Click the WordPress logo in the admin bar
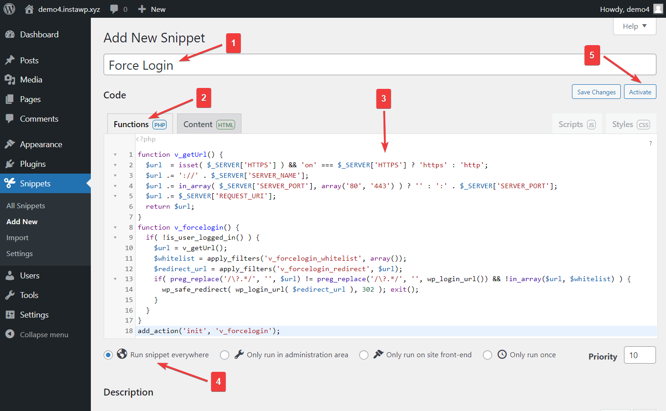 pos(9,8)
